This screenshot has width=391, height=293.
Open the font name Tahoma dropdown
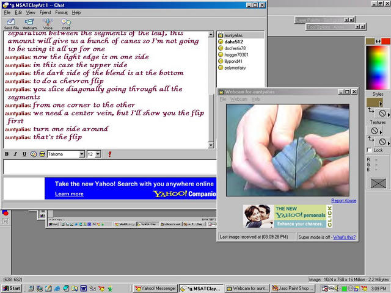81,154
